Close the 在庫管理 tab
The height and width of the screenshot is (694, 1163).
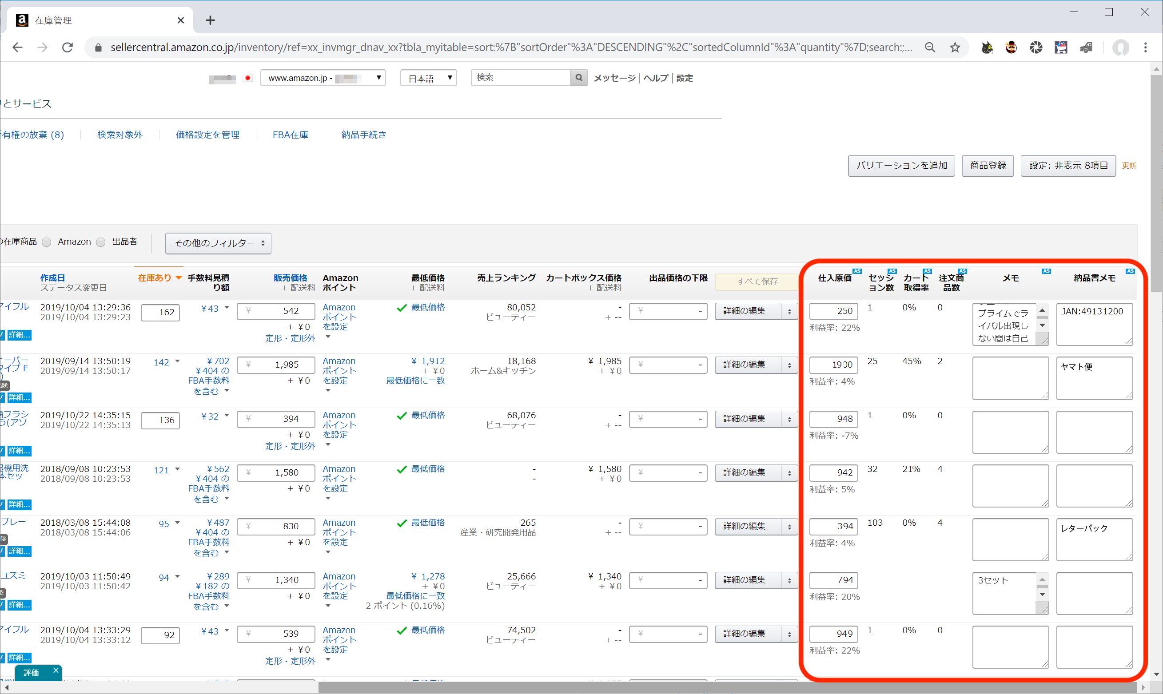pos(180,20)
